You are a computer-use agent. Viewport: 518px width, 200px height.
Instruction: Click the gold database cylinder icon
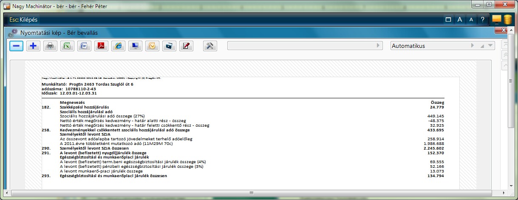[508, 19]
